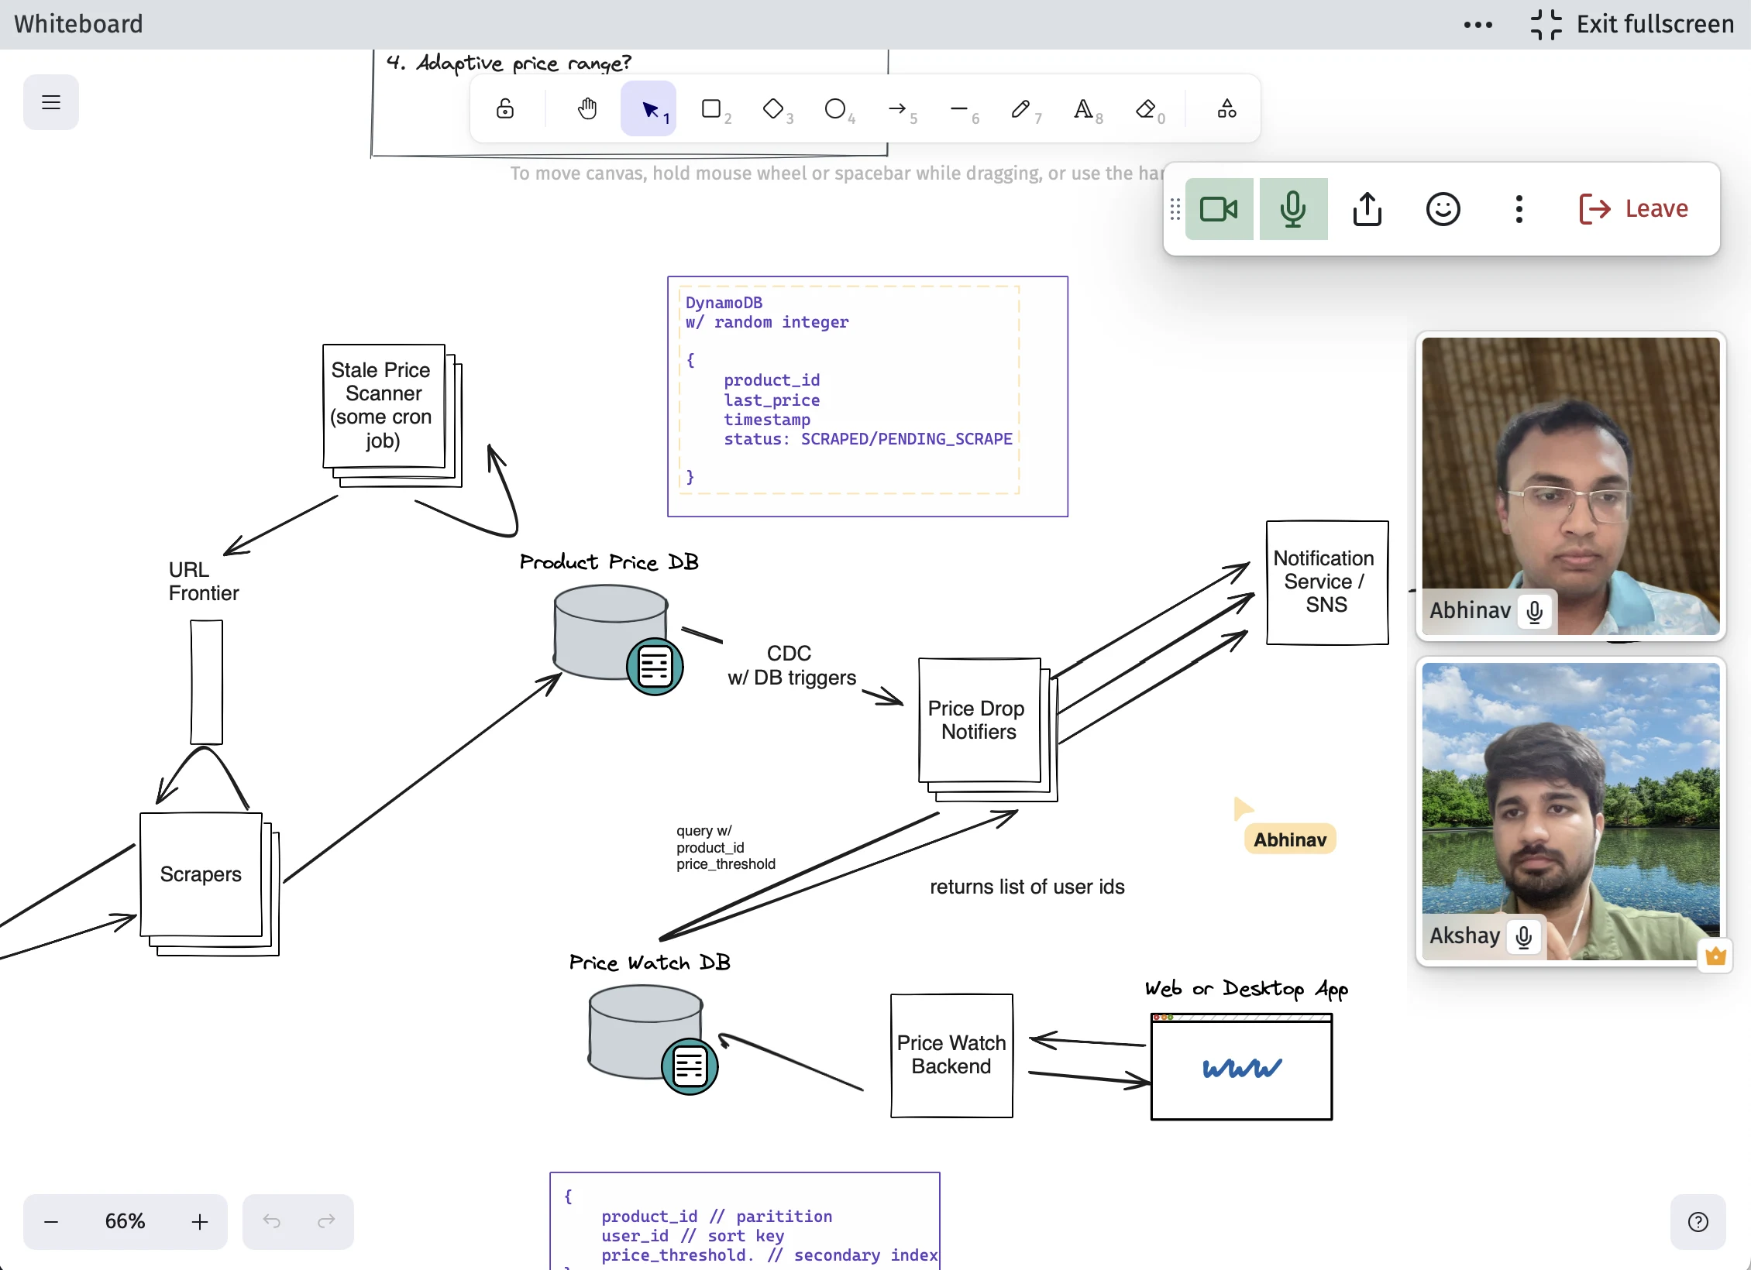Image resolution: width=1751 pixels, height=1270 pixels.
Task: Open the more shapes tools menu
Action: (x=1226, y=109)
